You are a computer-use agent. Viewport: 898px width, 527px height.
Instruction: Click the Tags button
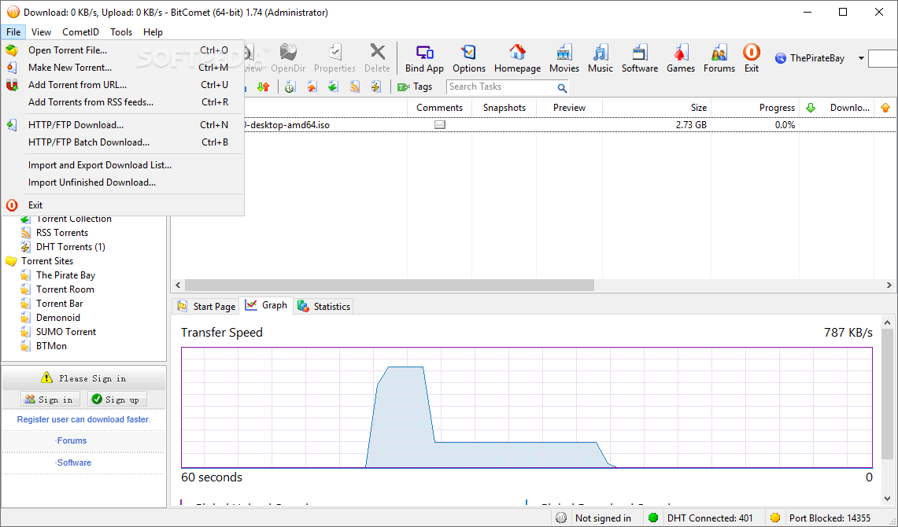(416, 87)
